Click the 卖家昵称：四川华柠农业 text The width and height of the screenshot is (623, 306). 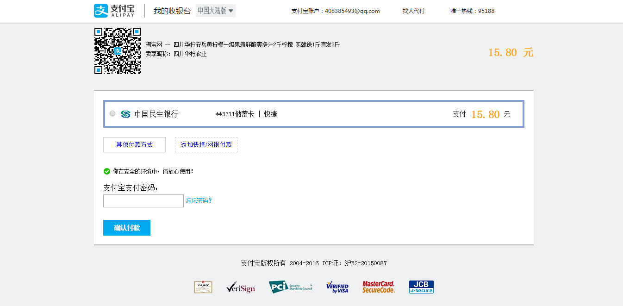pyautogui.click(x=176, y=54)
